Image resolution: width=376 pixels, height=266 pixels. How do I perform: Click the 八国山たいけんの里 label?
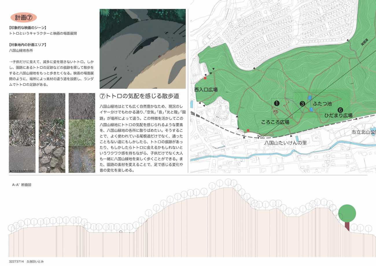pyautogui.click(x=285, y=143)
